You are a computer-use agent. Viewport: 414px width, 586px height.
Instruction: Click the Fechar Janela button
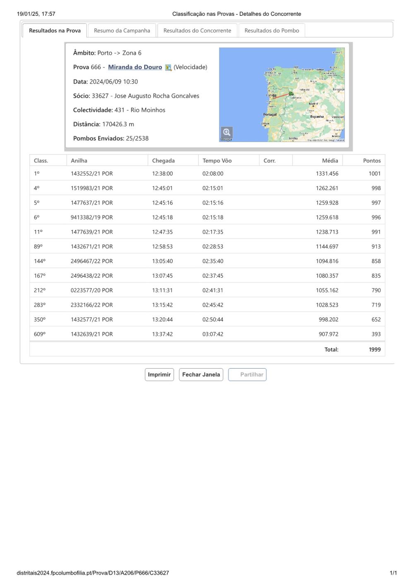coord(201,374)
